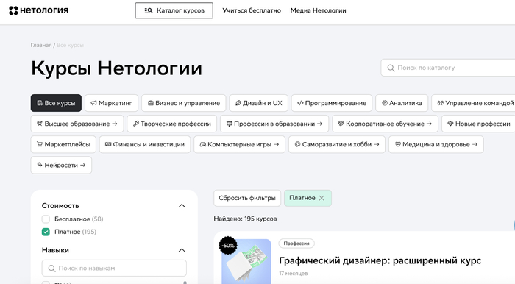Viewport: 515px width, 284px height.
Task: Select the Маркетинг category
Action: [x=112, y=103]
